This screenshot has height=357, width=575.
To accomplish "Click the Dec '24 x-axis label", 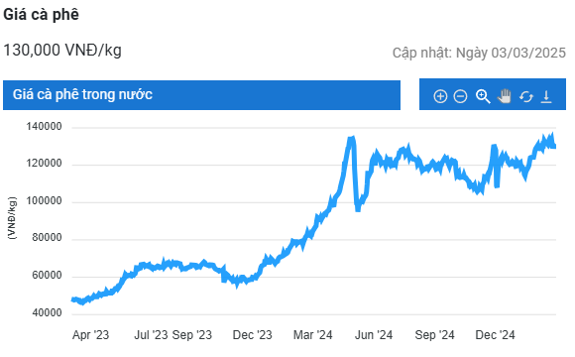I will click(495, 334).
